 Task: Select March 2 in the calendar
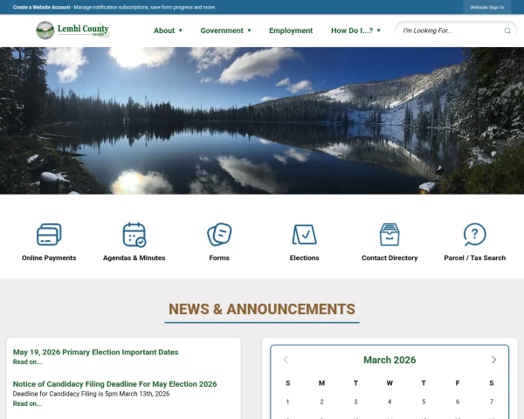pyautogui.click(x=321, y=402)
